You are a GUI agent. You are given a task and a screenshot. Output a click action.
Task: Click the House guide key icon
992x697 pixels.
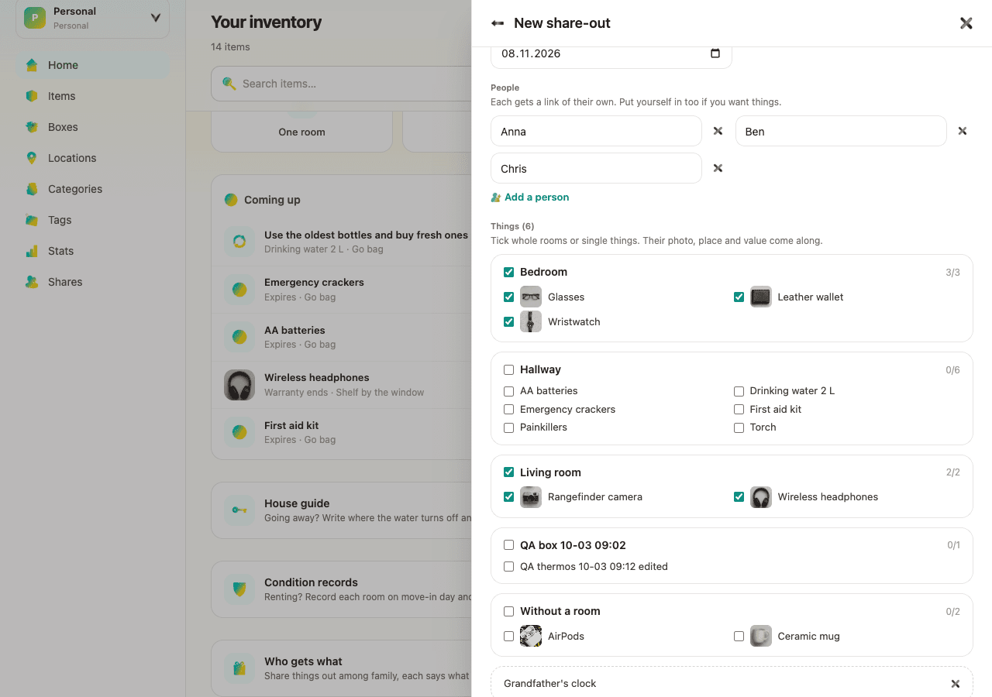[x=239, y=510]
